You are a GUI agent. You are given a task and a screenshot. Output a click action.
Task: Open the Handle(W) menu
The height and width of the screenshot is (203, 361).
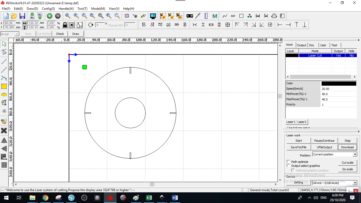click(66, 9)
